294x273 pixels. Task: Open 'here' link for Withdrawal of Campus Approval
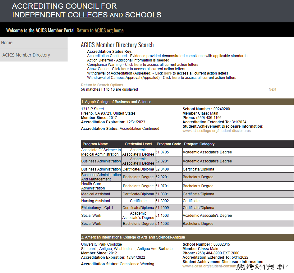(176, 78)
